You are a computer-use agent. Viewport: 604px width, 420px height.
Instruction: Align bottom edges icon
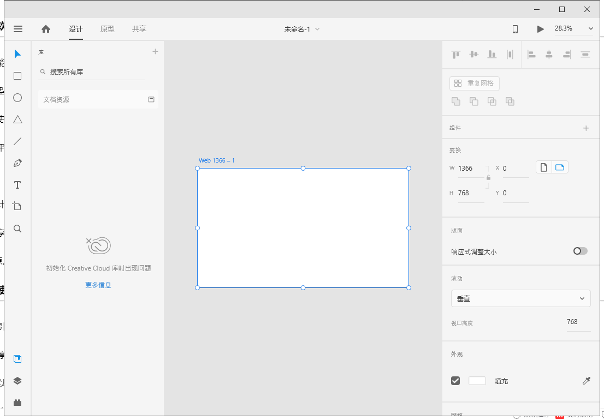pyautogui.click(x=492, y=54)
